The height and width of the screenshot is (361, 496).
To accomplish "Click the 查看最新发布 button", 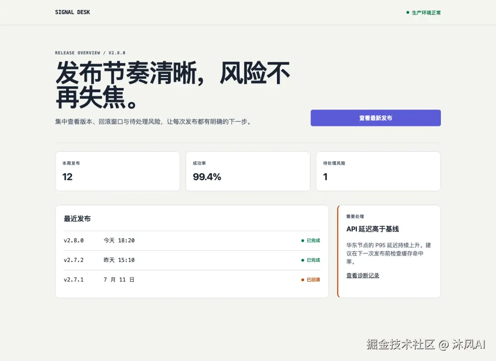I will (376, 118).
